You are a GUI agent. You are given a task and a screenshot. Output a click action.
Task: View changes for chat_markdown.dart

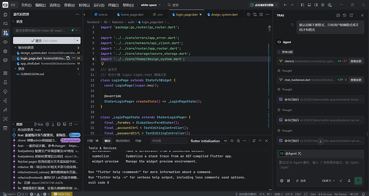pos(356,80)
